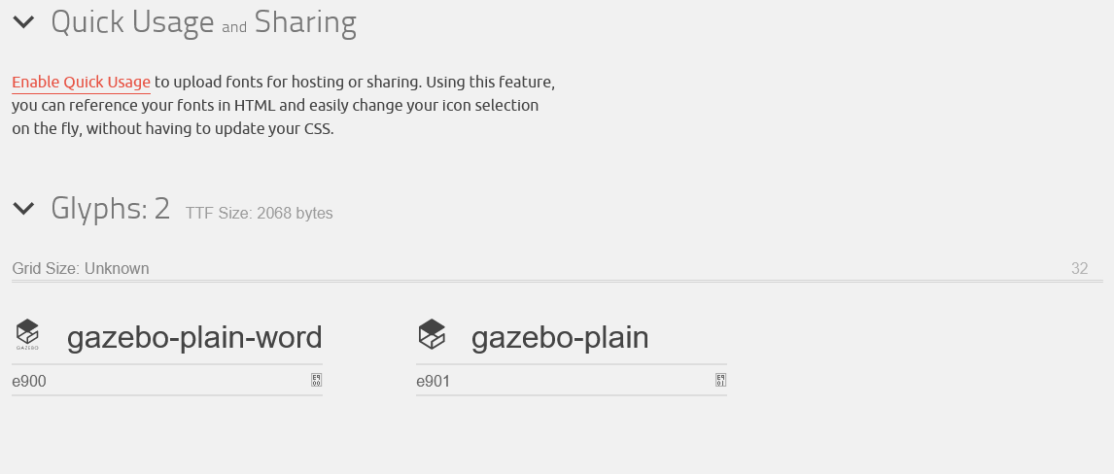Image resolution: width=1114 pixels, height=474 pixels.
Task: Click the Grid Size: Unknown label
Action: click(x=81, y=269)
